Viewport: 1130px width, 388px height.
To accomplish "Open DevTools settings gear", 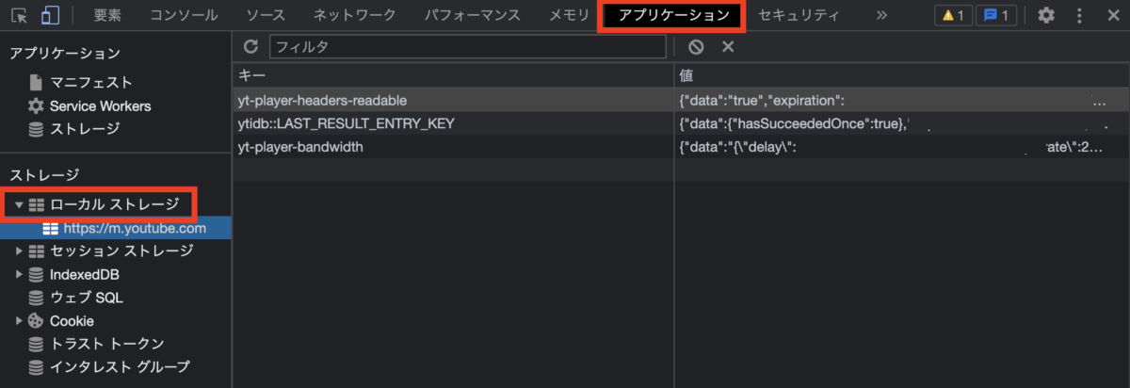I will click(1046, 15).
